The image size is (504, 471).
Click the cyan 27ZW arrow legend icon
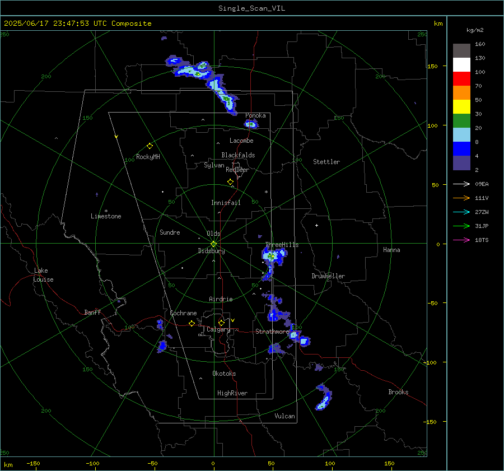pyautogui.click(x=461, y=212)
